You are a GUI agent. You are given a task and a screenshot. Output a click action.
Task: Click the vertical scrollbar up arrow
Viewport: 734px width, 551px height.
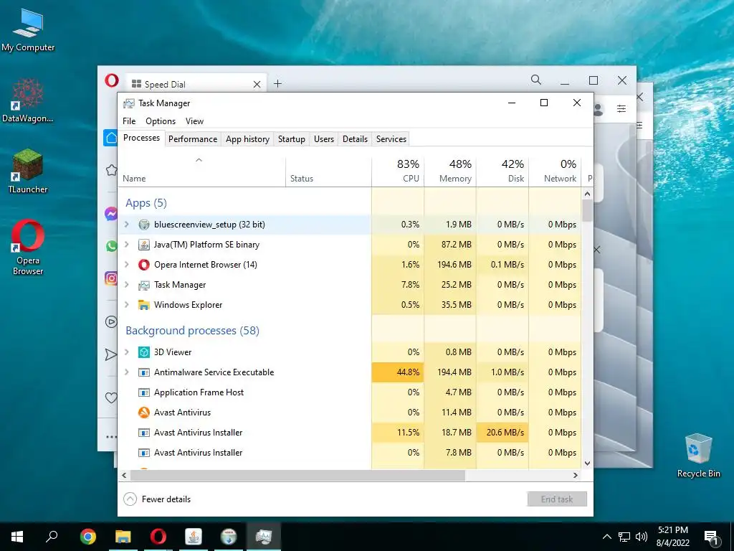click(588, 194)
